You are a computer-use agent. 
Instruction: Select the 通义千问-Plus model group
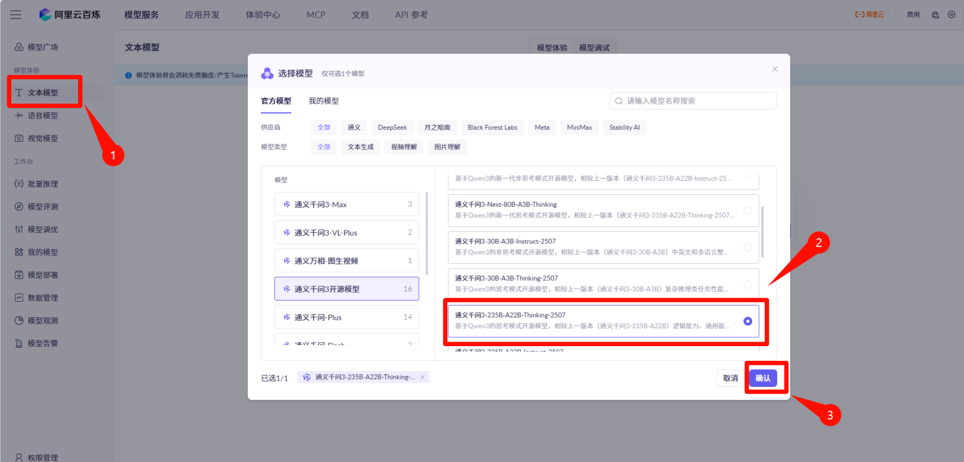[x=347, y=317]
